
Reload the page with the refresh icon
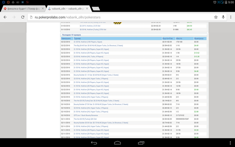coord(22,17)
